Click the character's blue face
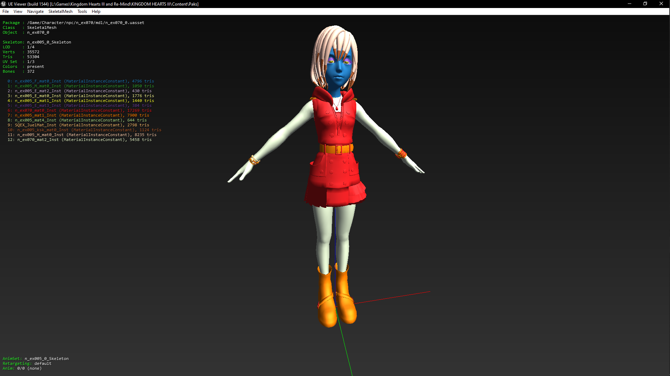 click(x=338, y=71)
